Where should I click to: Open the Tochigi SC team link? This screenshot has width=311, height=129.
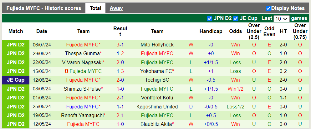pyautogui.click(x=157, y=80)
